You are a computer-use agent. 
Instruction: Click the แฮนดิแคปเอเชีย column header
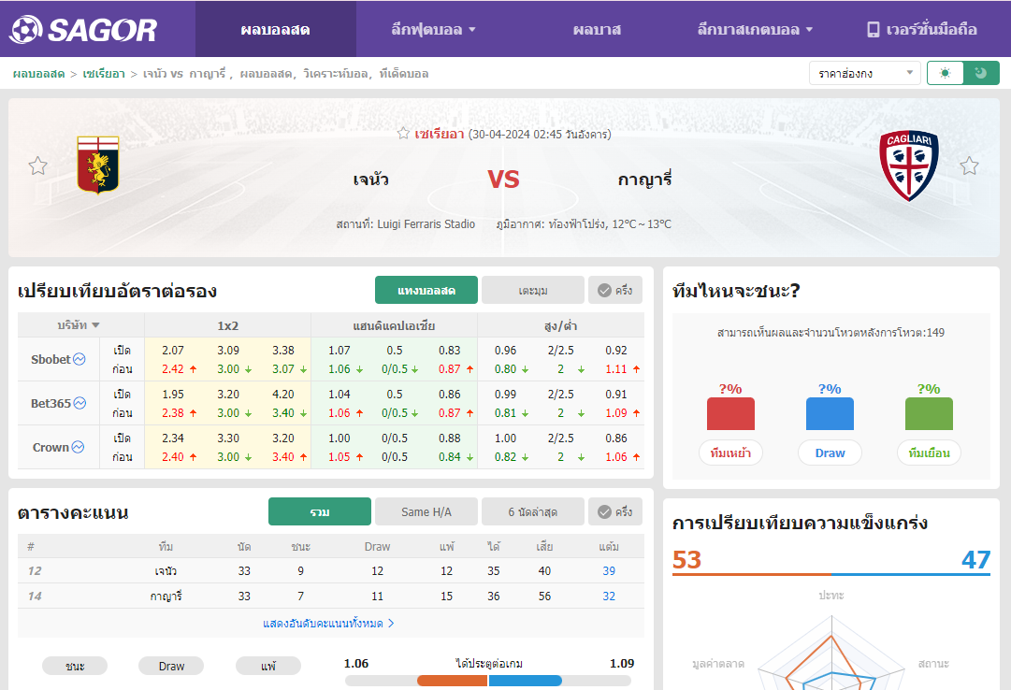394,325
